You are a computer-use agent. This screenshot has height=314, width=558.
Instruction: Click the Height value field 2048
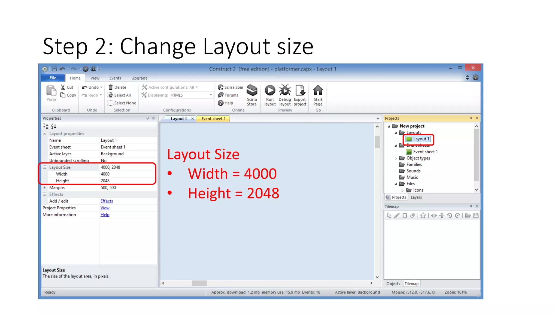click(128, 181)
